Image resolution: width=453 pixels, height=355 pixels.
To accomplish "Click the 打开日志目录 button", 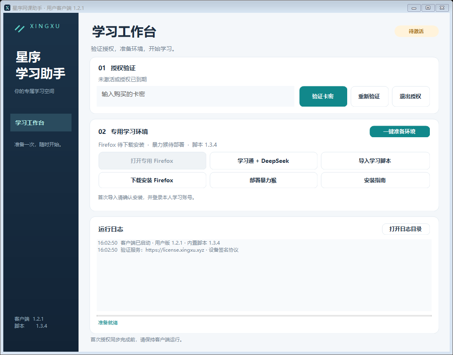I will click(405, 229).
